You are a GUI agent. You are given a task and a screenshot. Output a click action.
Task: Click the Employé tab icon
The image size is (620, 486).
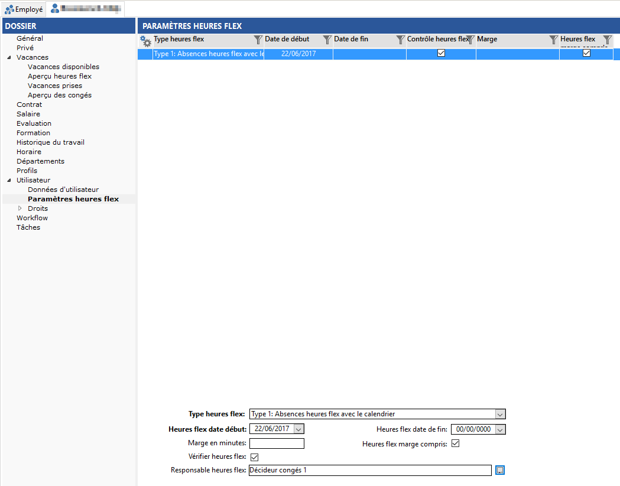click(9, 9)
